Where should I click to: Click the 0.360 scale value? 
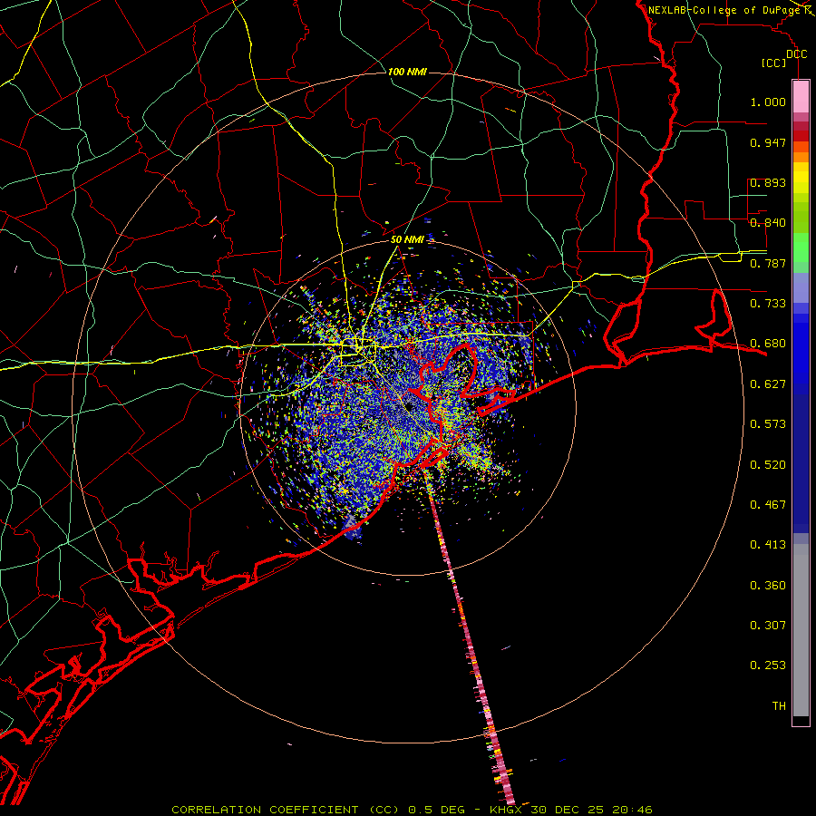pyautogui.click(x=768, y=586)
